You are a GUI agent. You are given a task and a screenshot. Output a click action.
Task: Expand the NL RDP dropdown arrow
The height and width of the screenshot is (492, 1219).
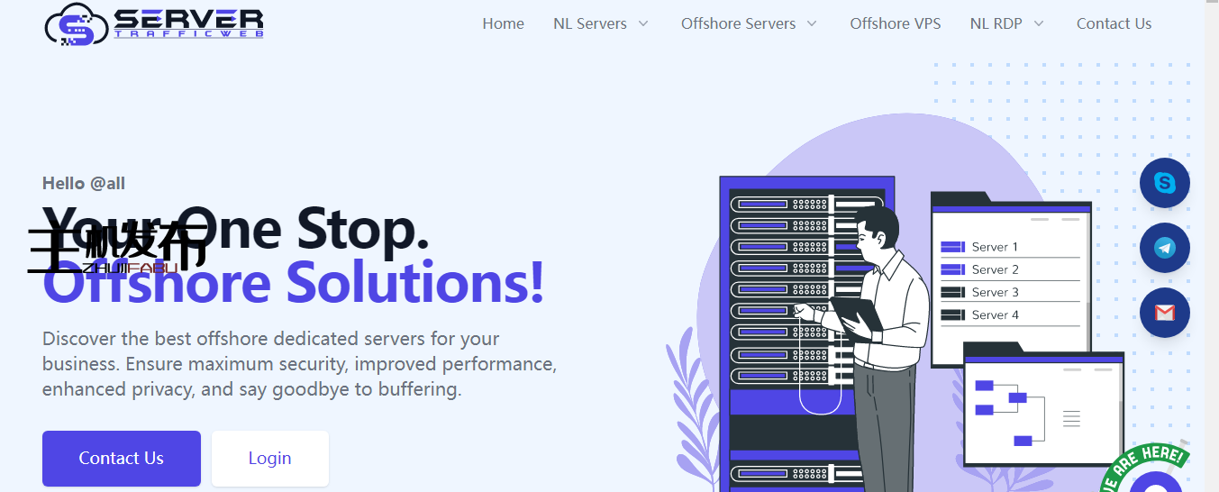point(1039,23)
